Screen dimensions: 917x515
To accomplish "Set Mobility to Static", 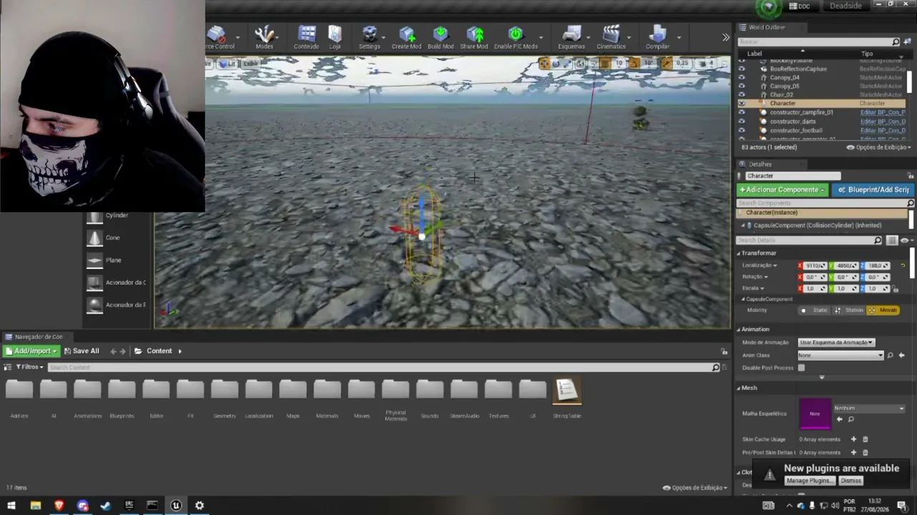I will click(815, 310).
